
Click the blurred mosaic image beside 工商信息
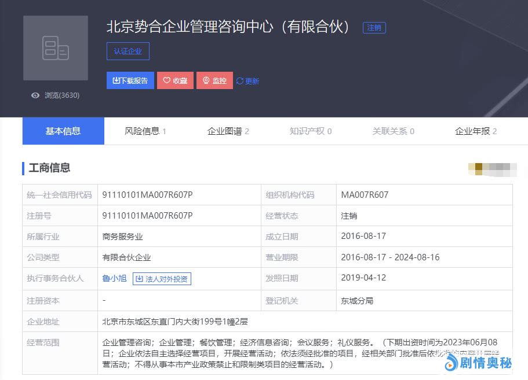(492, 168)
